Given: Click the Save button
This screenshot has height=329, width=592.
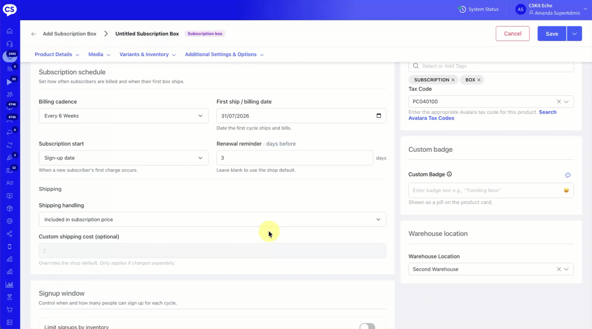Looking at the screenshot, I should coord(552,34).
